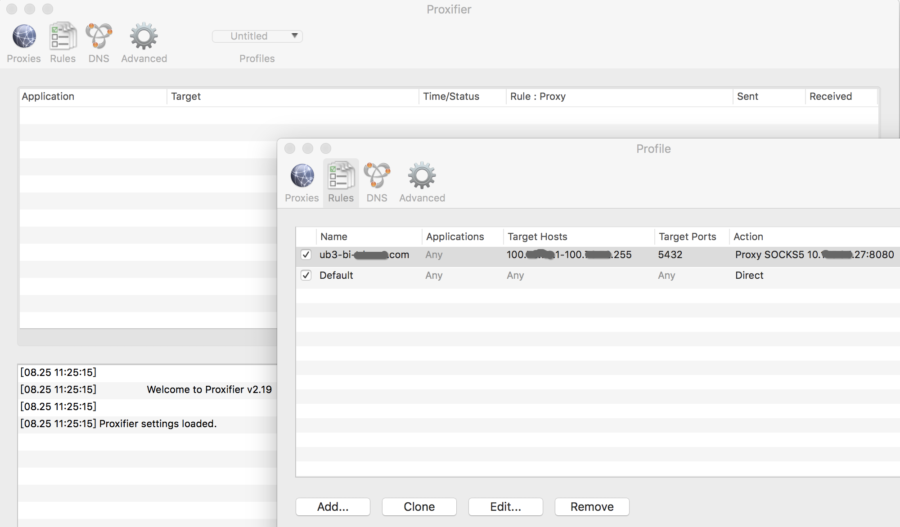Click the 'Welcome to Proxifier v2.19' log line
Viewport: 900px width, 527px height.
click(x=209, y=389)
